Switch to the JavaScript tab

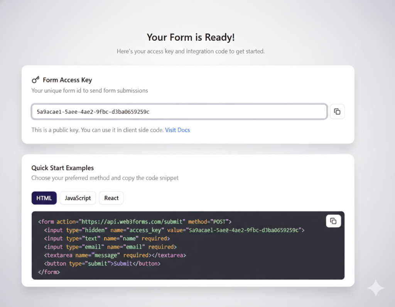(78, 198)
